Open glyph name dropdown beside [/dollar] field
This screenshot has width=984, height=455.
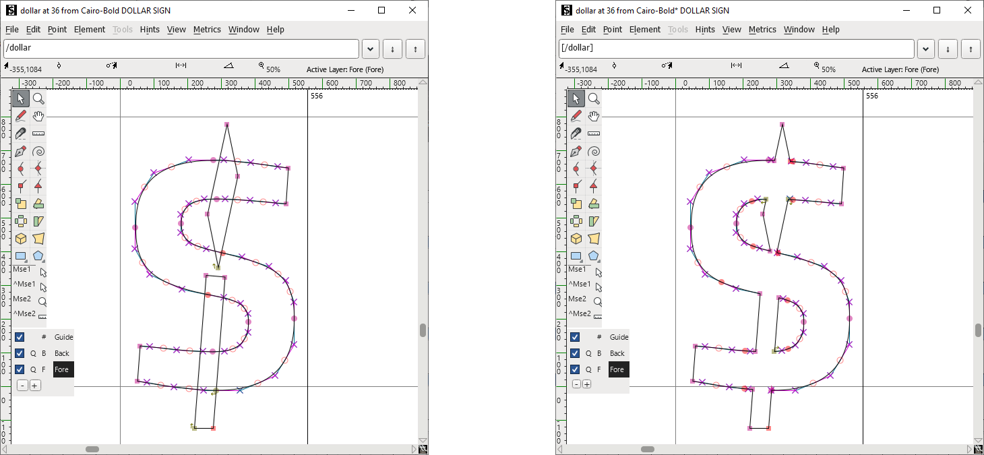click(925, 49)
